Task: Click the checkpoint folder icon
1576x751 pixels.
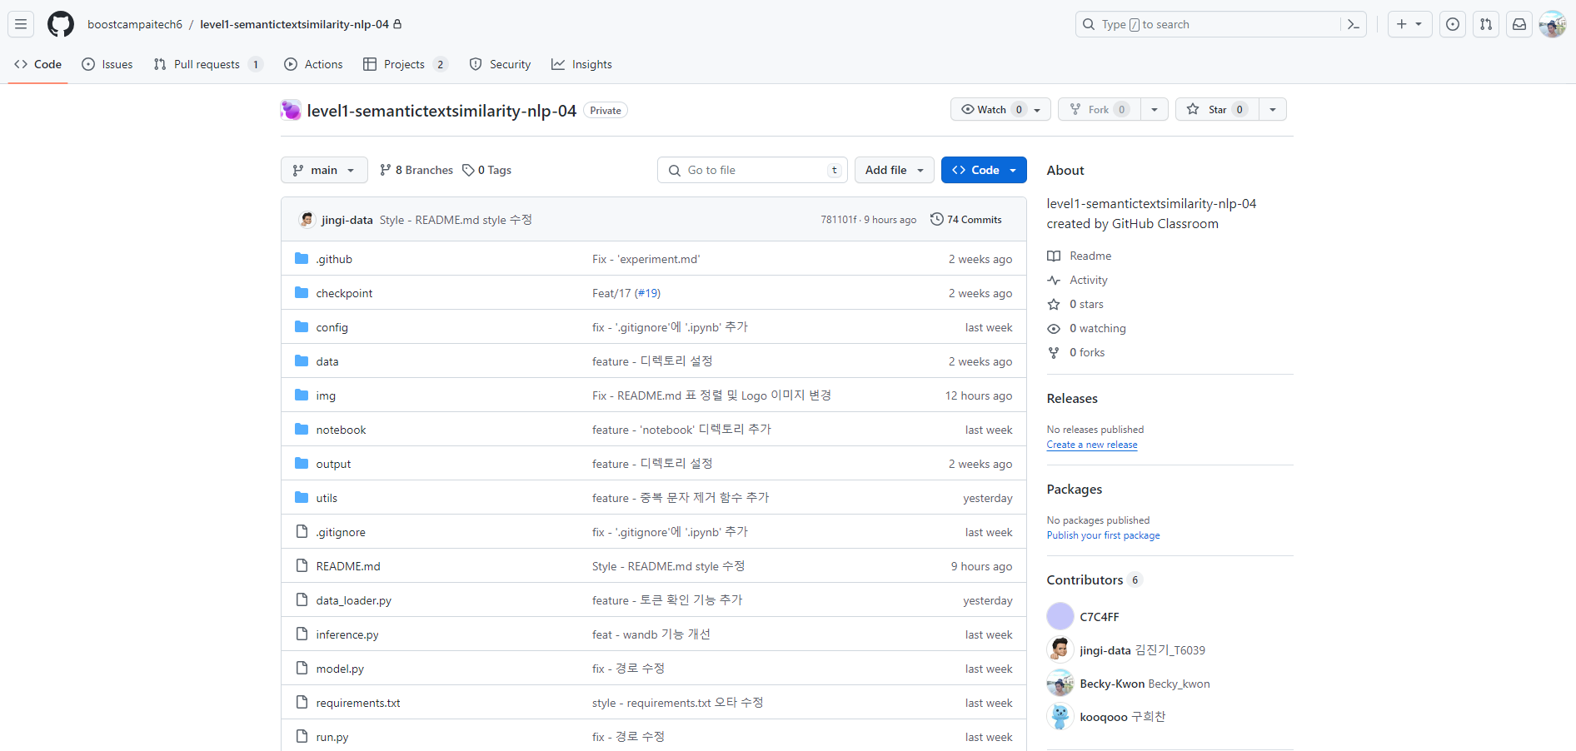Action: (302, 293)
